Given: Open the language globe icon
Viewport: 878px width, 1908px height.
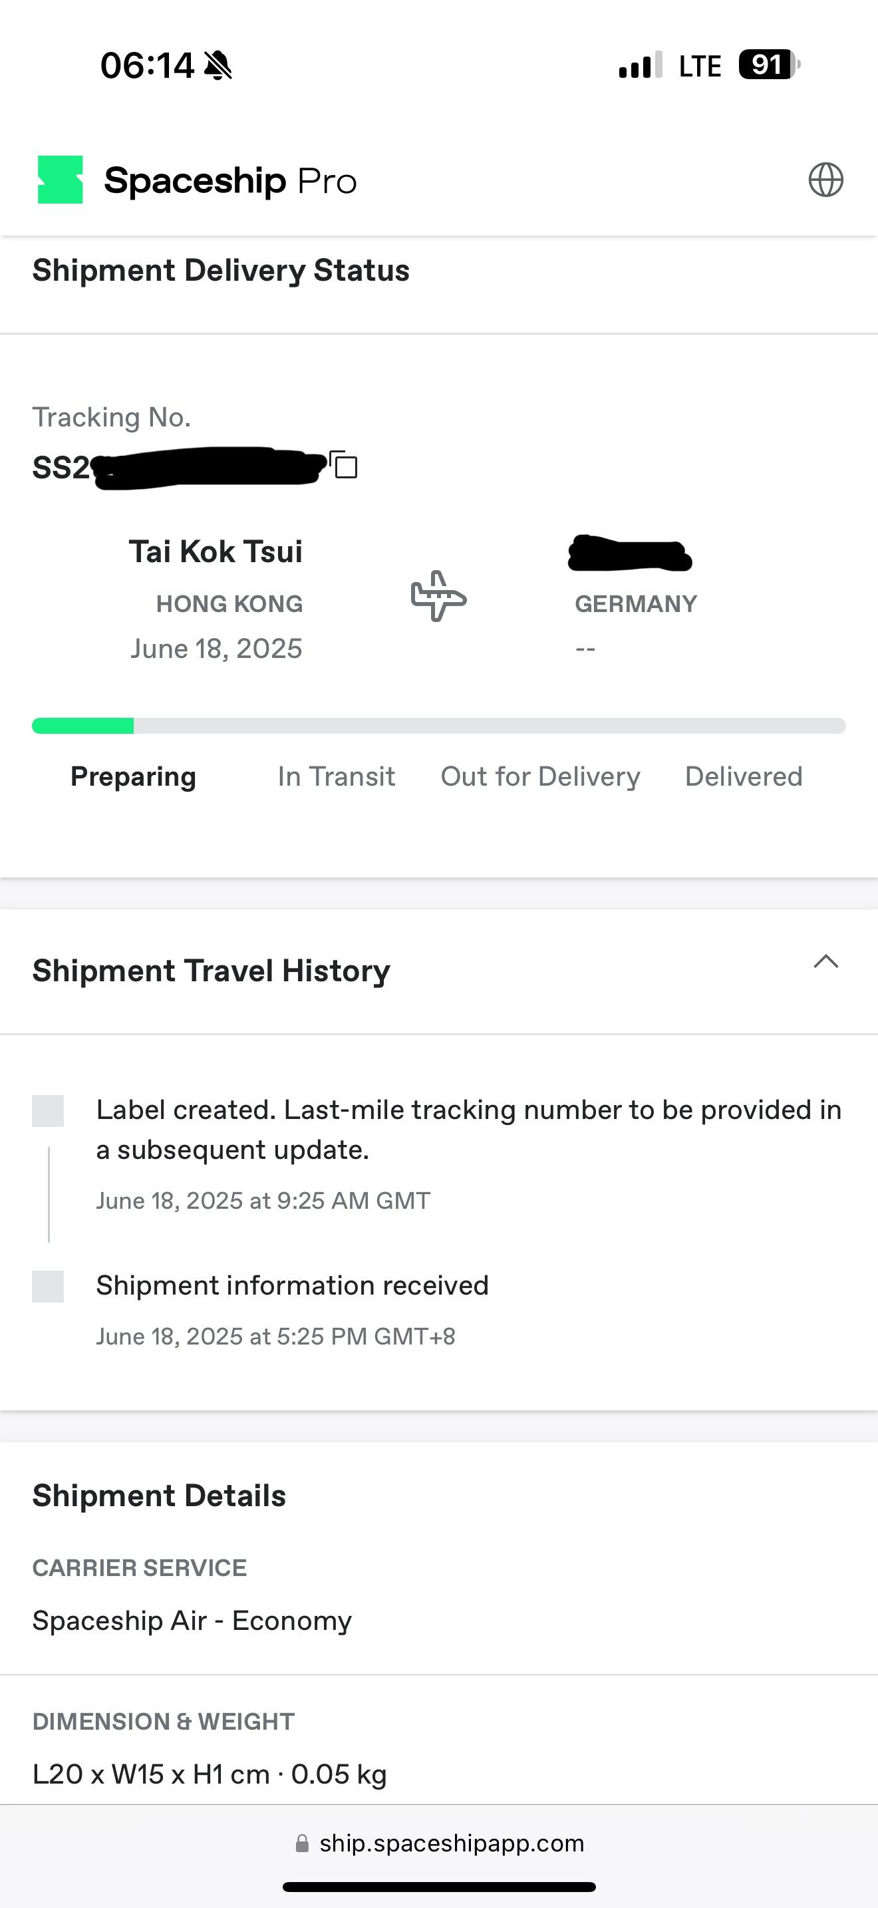Looking at the screenshot, I should (x=825, y=180).
